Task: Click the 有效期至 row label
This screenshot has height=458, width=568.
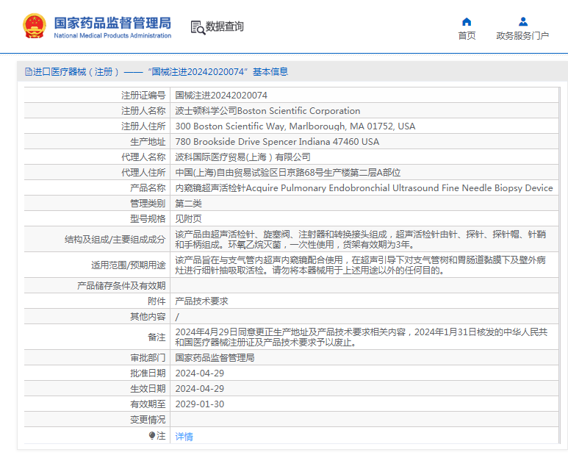Action: (148, 404)
